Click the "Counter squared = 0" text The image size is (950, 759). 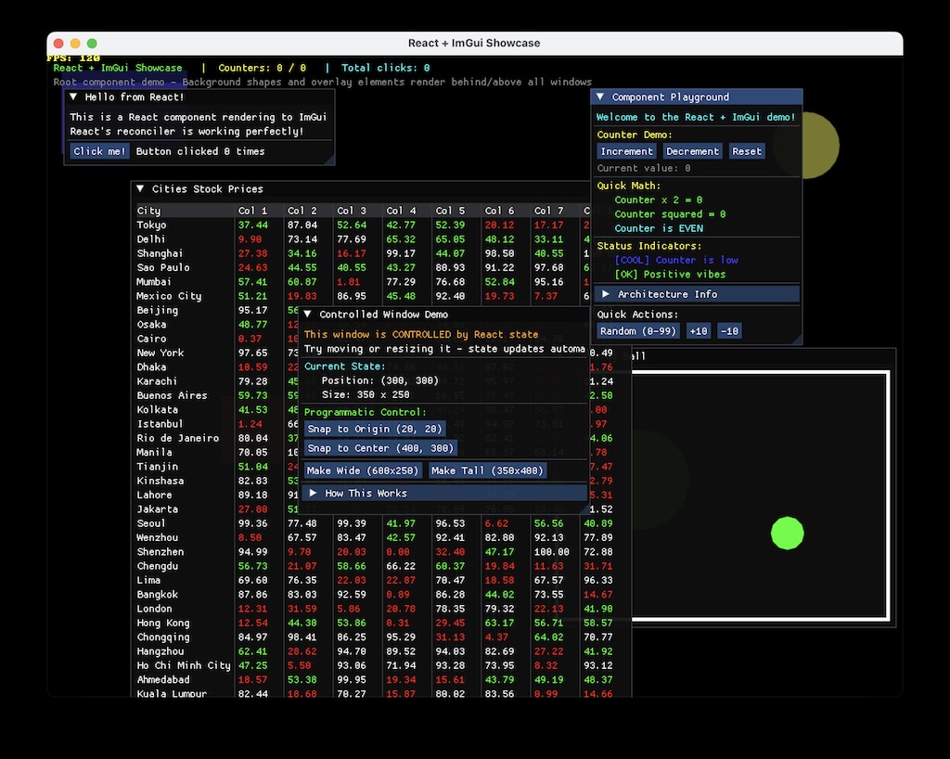coord(670,214)
